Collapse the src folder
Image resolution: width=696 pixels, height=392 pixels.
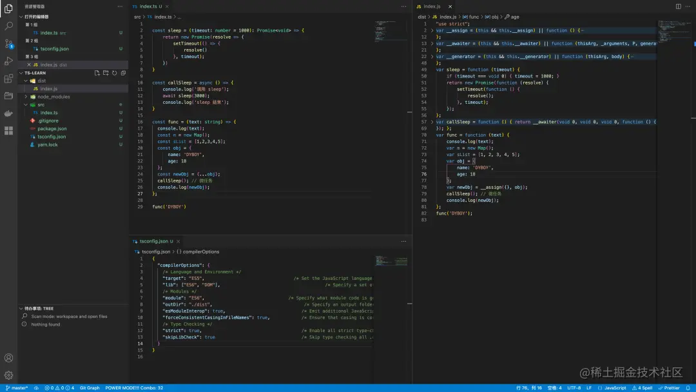(26, 105)
